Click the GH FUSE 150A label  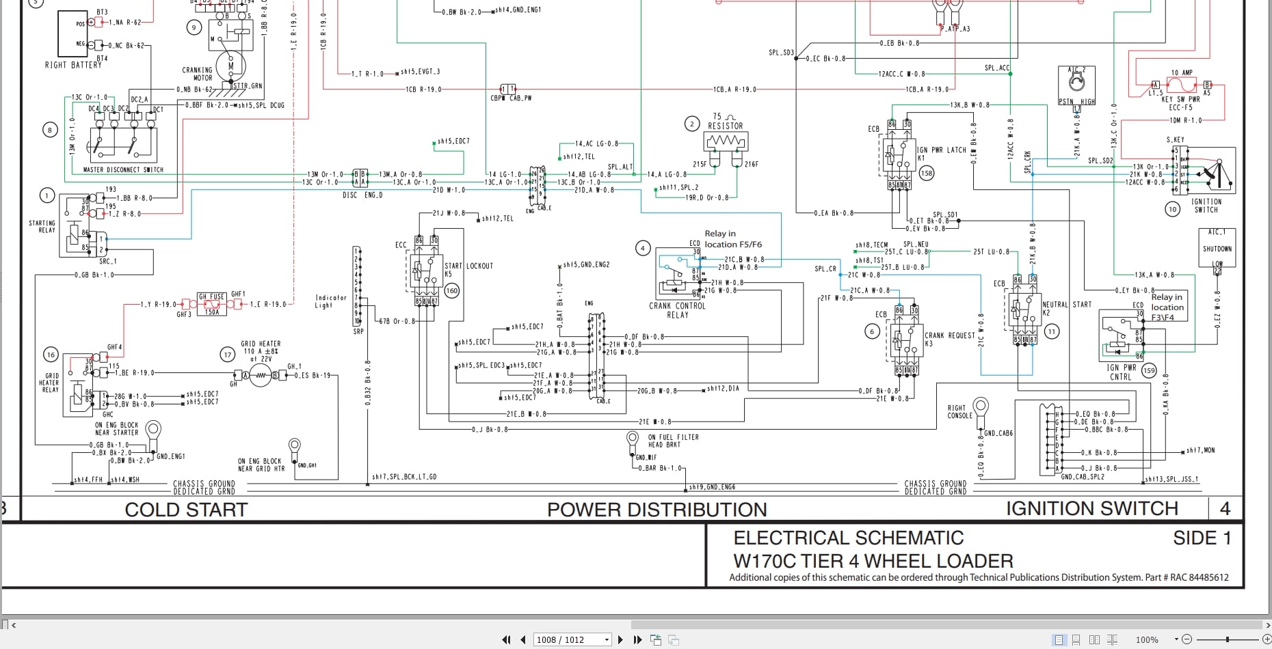tap(212, 304)
